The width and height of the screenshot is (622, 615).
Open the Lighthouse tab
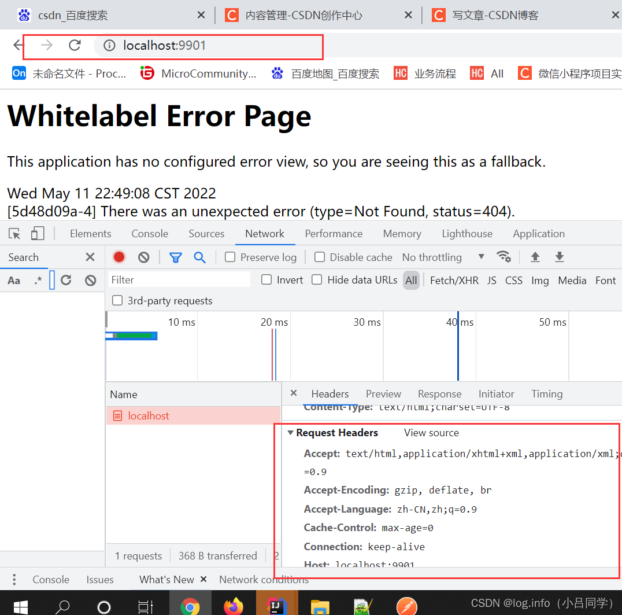pyautogui.click(x=467, y=234)
